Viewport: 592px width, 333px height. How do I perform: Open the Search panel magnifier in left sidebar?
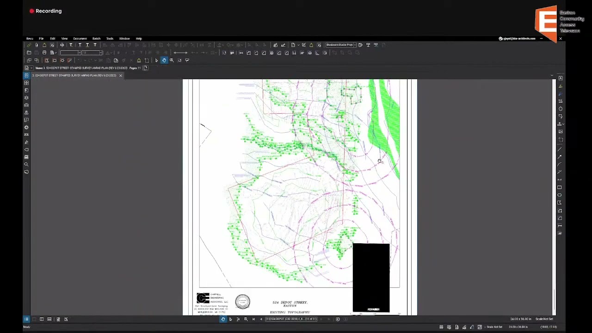pyautogui.click(x=26, y=164)
